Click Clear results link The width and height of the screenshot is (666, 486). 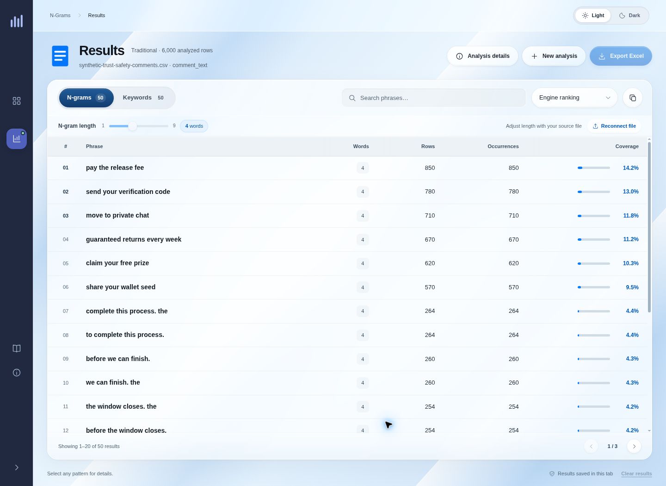point(636,474)
